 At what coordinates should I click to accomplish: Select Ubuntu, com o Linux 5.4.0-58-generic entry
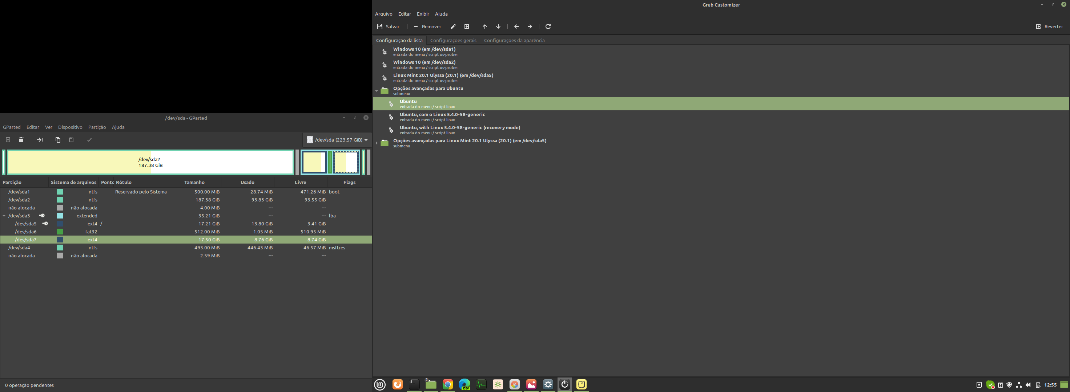[x=721, y=117]
